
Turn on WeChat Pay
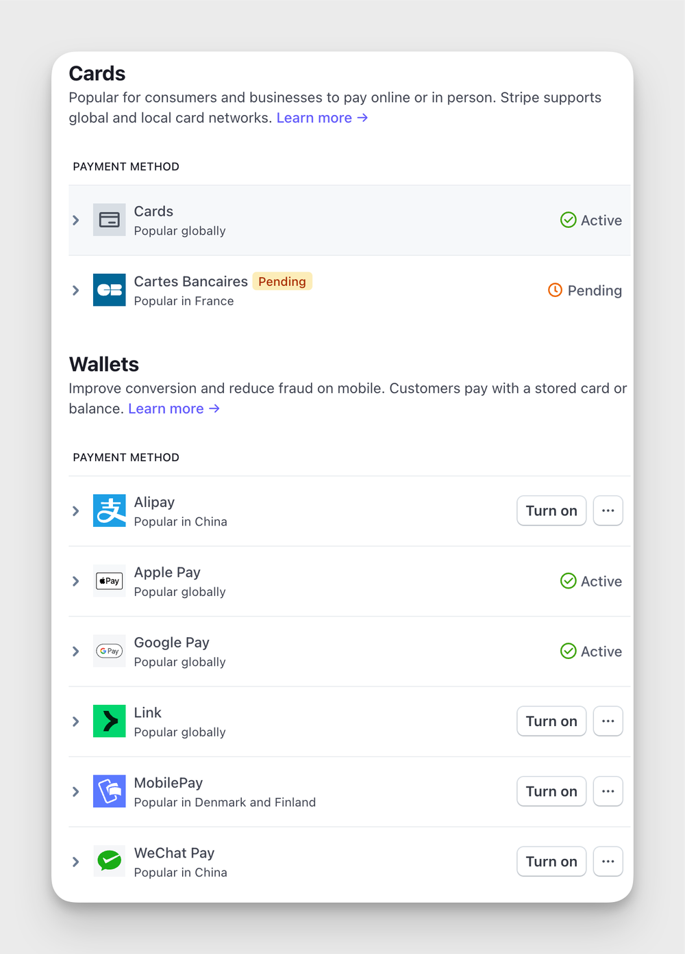pos(551,861)
